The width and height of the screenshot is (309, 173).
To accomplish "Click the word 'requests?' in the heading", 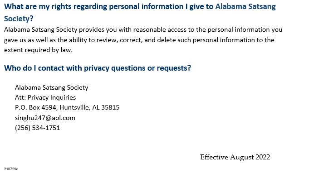I will (174, 68).
